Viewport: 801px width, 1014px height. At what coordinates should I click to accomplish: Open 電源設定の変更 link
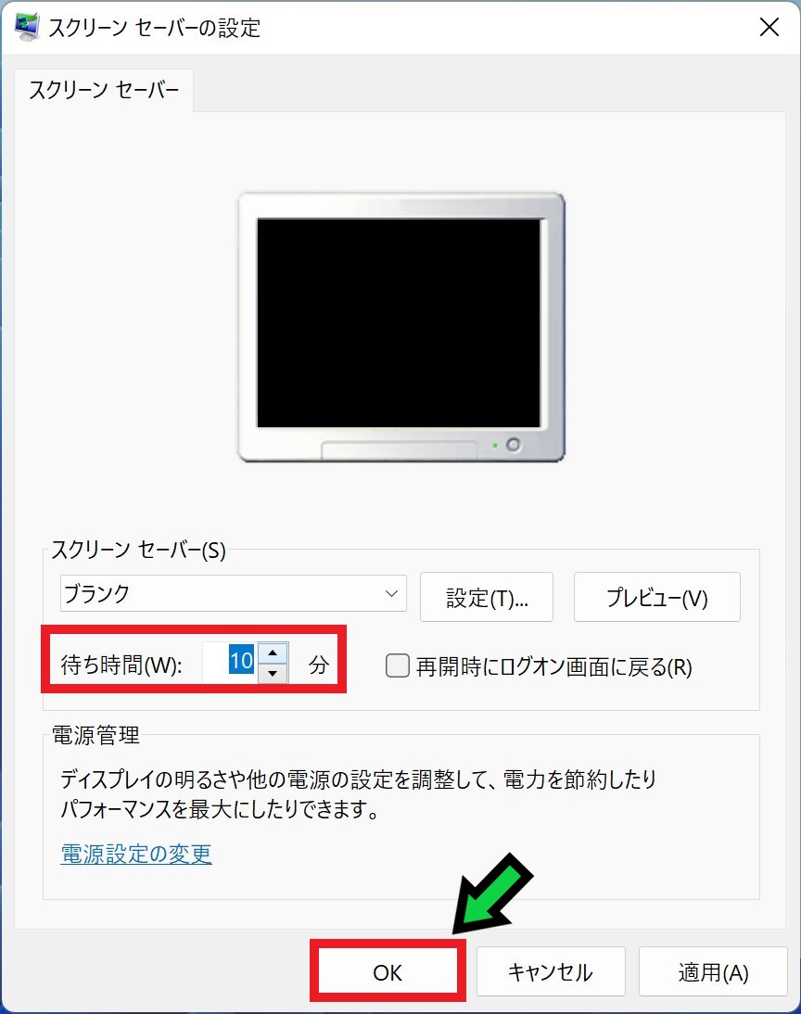tap(136, 855)
